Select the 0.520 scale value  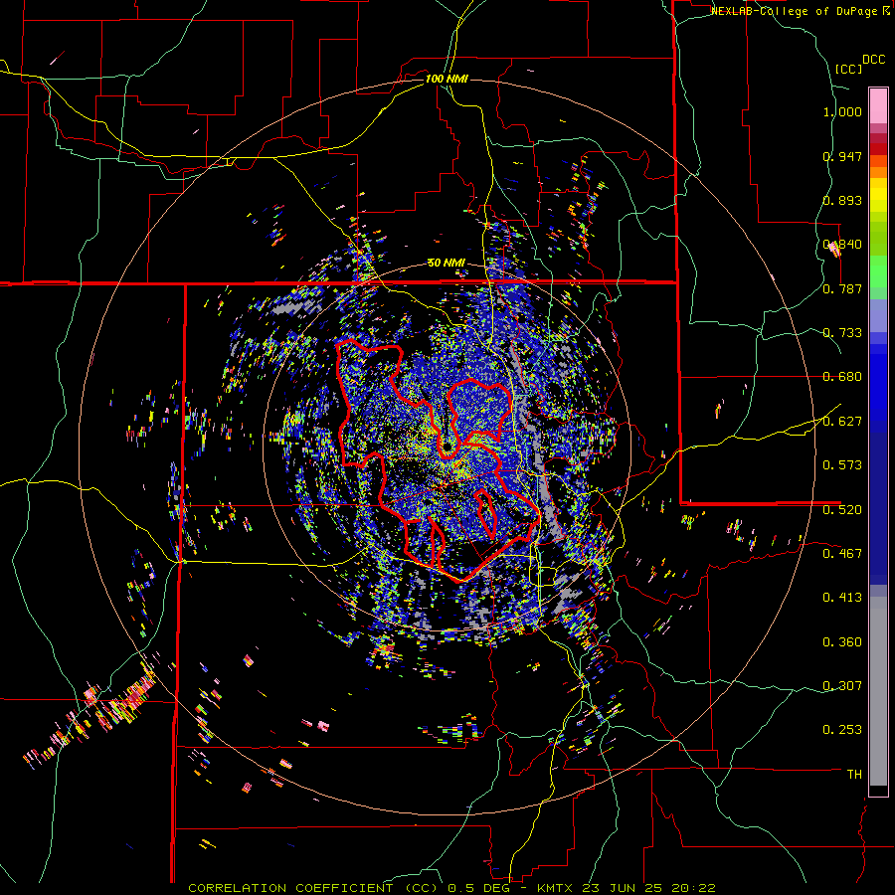[x=842, y=510]
